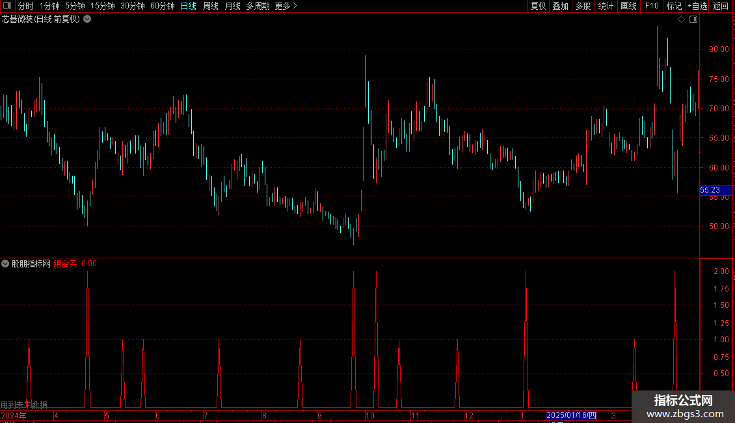Click the 2025/01/16/四 date marker
Screen dimensions: 735x423
click(x=571, y=415)
